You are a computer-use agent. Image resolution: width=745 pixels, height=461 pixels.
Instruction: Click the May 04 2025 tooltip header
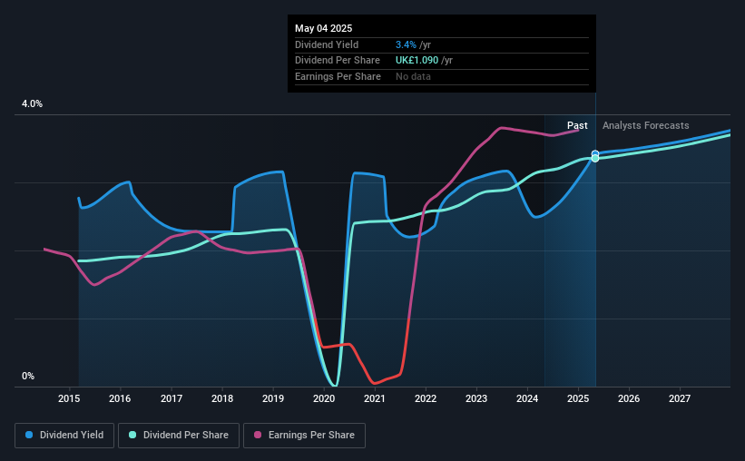coord(324,28)
